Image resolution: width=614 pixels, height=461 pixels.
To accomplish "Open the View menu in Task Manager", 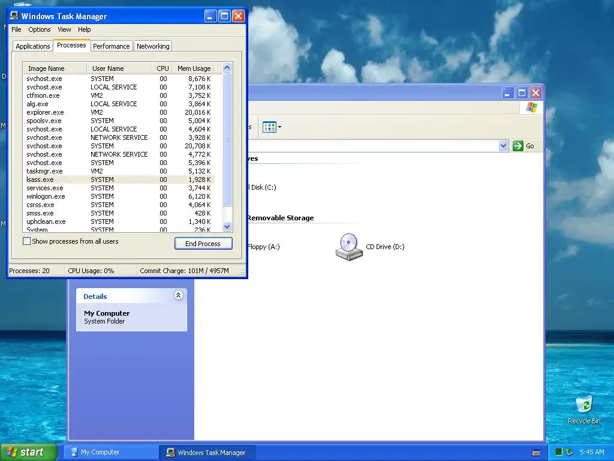I will [64, 29].
